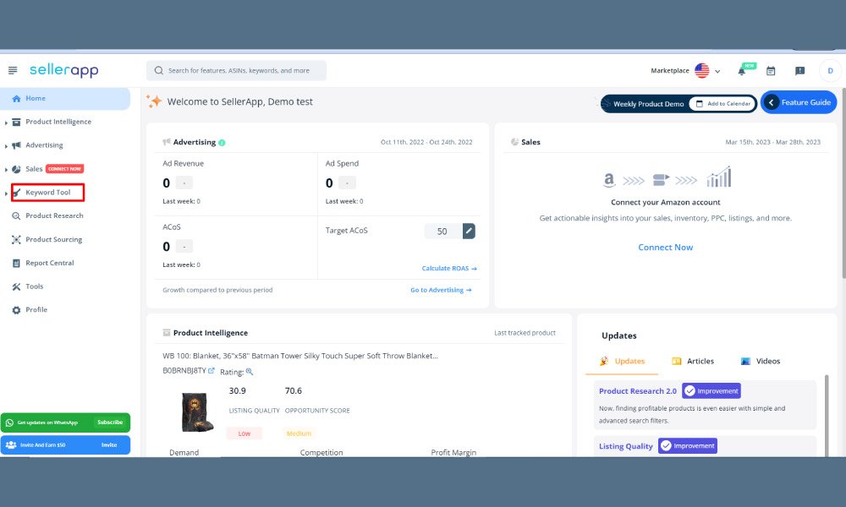Image resolution: width=846 pixels, height=507 pixels.
Task: Click the Go to Advertising link
Action: [441, 290]
